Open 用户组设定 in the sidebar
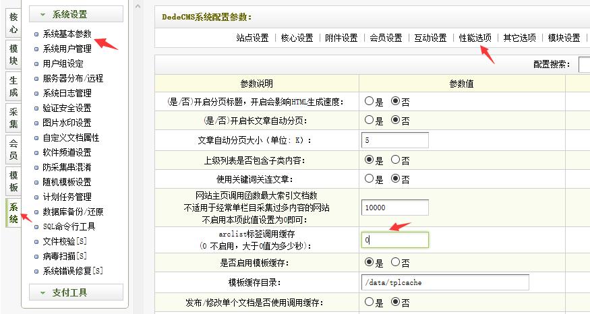 point(63,63)
